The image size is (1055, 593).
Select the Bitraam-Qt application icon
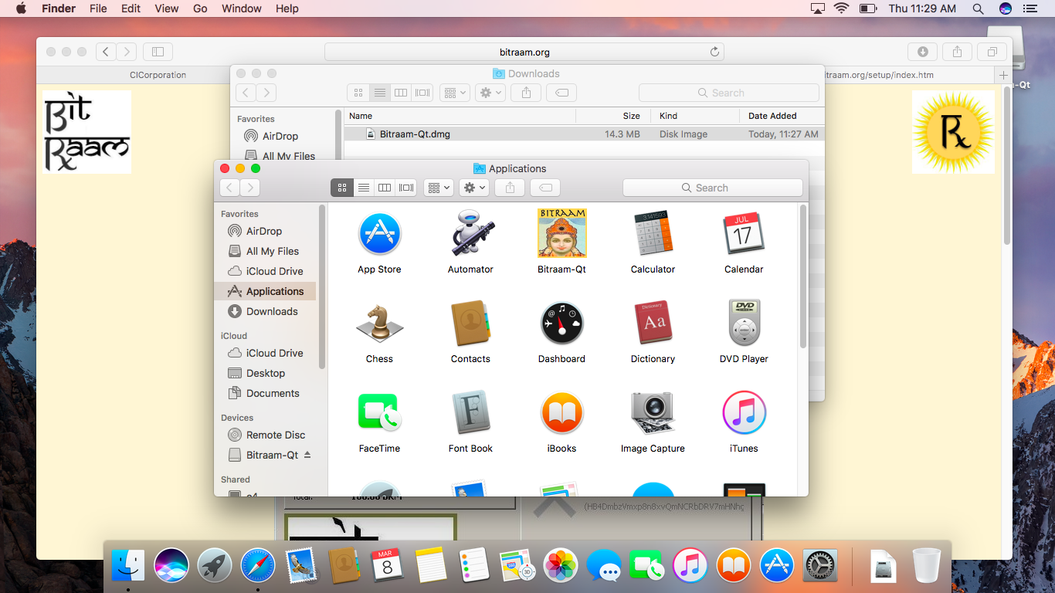(561, 233)
